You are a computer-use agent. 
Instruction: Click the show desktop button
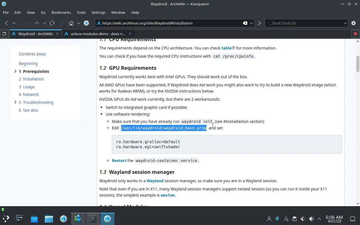(x=353, y=219)
